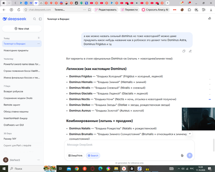Focus the Message DeepSeek input field
Screen dimensions: 215x172
point(129,145)
